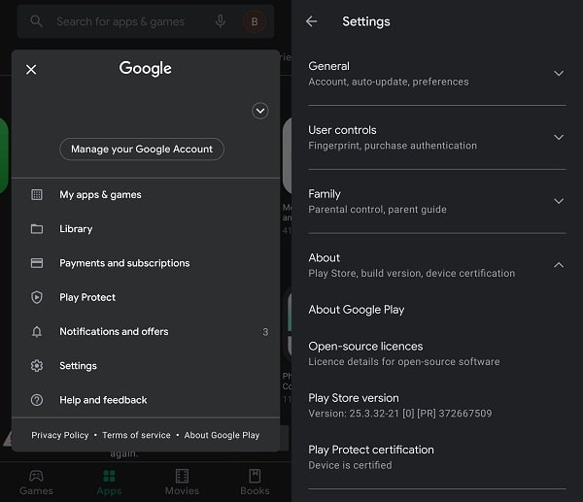
Task: Tap Licence details for open-source software text
Action: tap(404, 361)
